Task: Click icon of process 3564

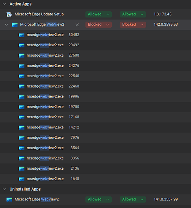Action: [x=22, y=148]
